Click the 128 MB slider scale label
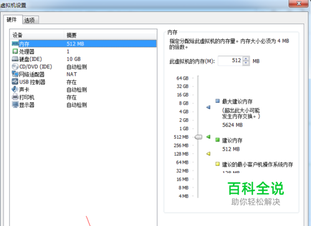Image resolution: width=311 pixels, height=226 pixels. point(181,154)
